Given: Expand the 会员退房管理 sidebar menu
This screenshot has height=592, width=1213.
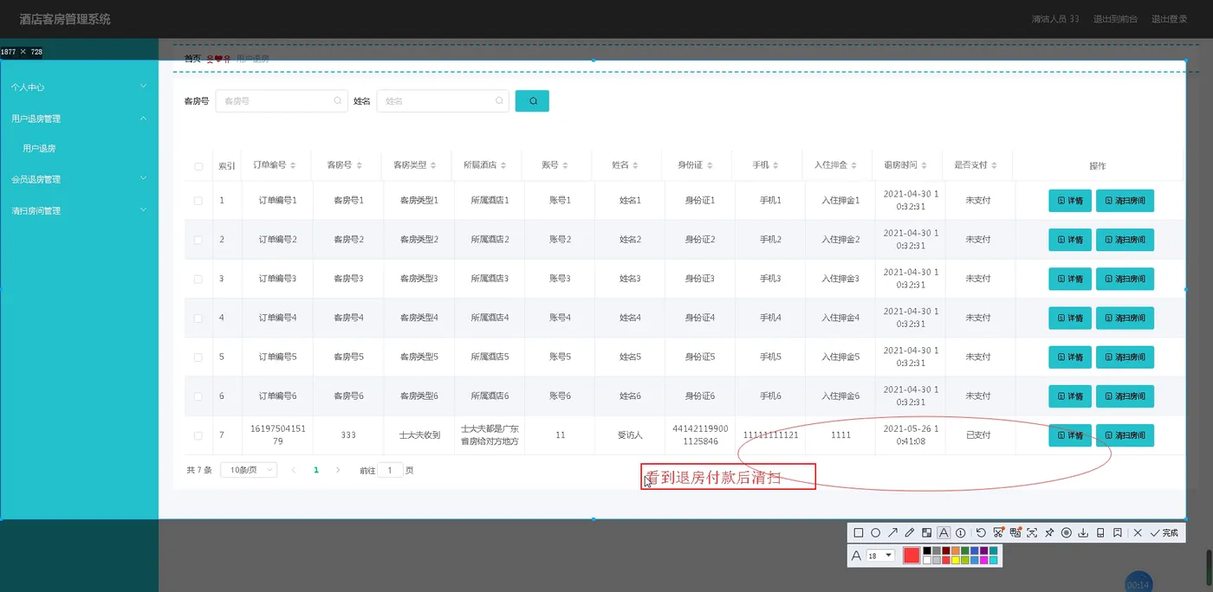Looking at the screenshot, I should [79, 179].
